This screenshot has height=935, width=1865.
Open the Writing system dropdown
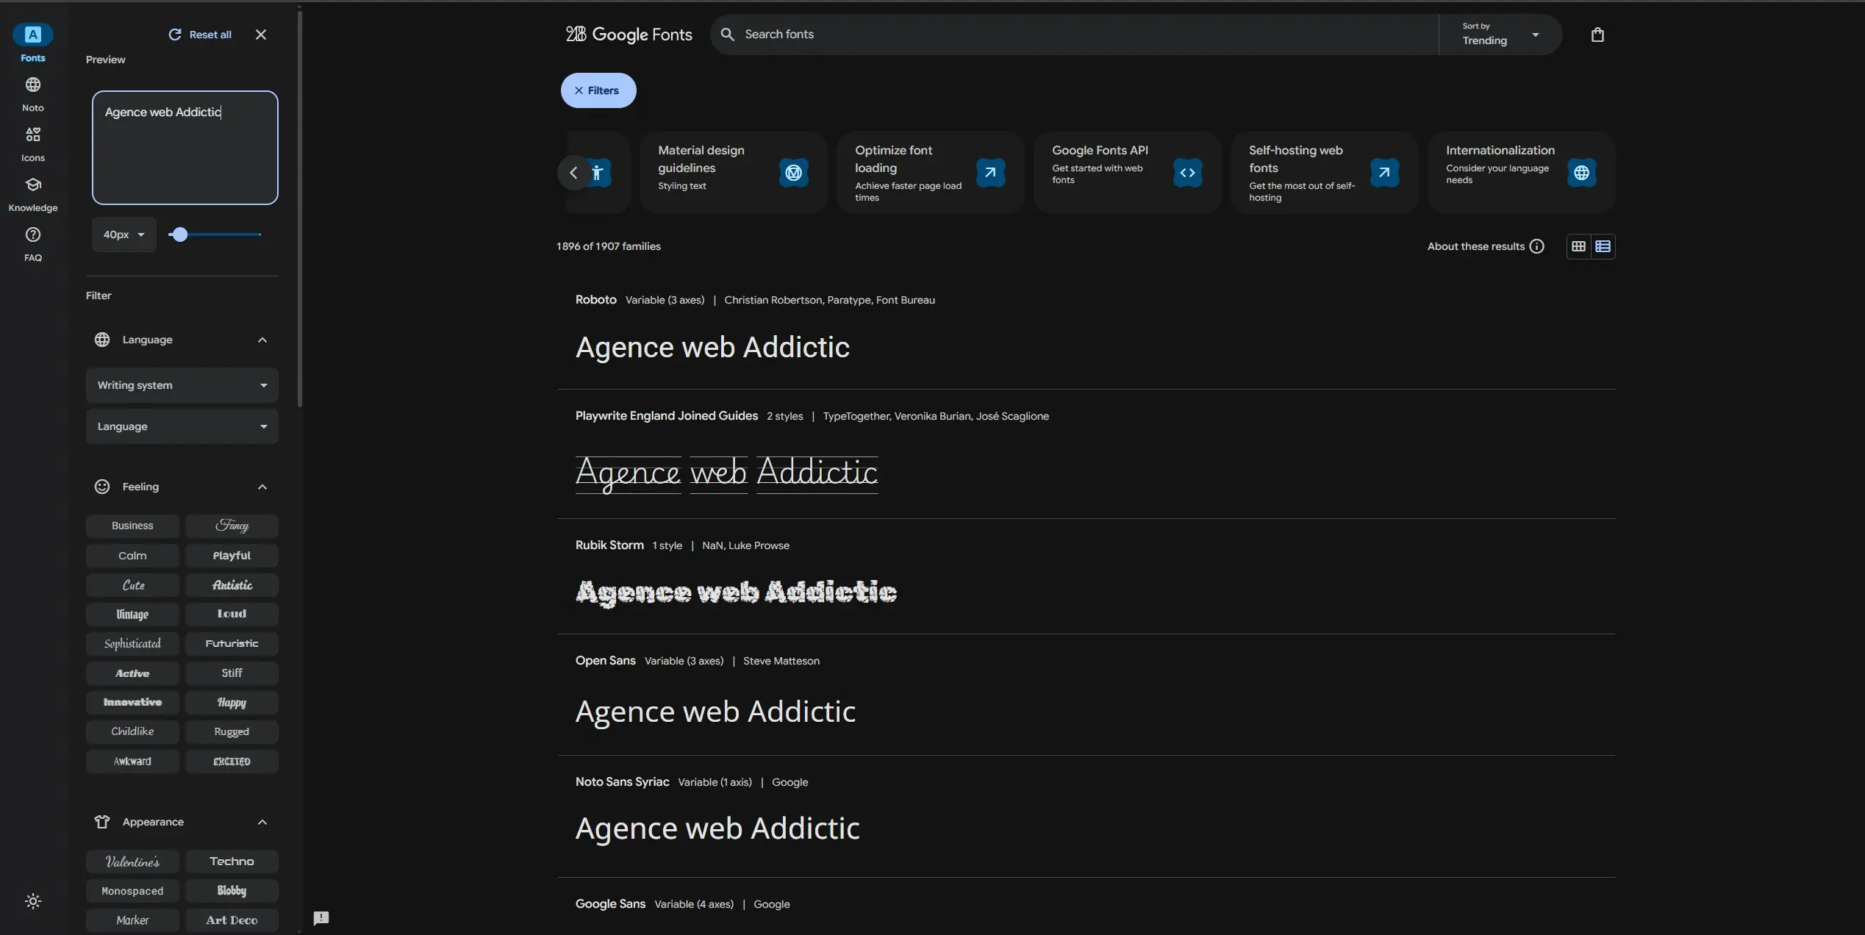pos(182,385)
